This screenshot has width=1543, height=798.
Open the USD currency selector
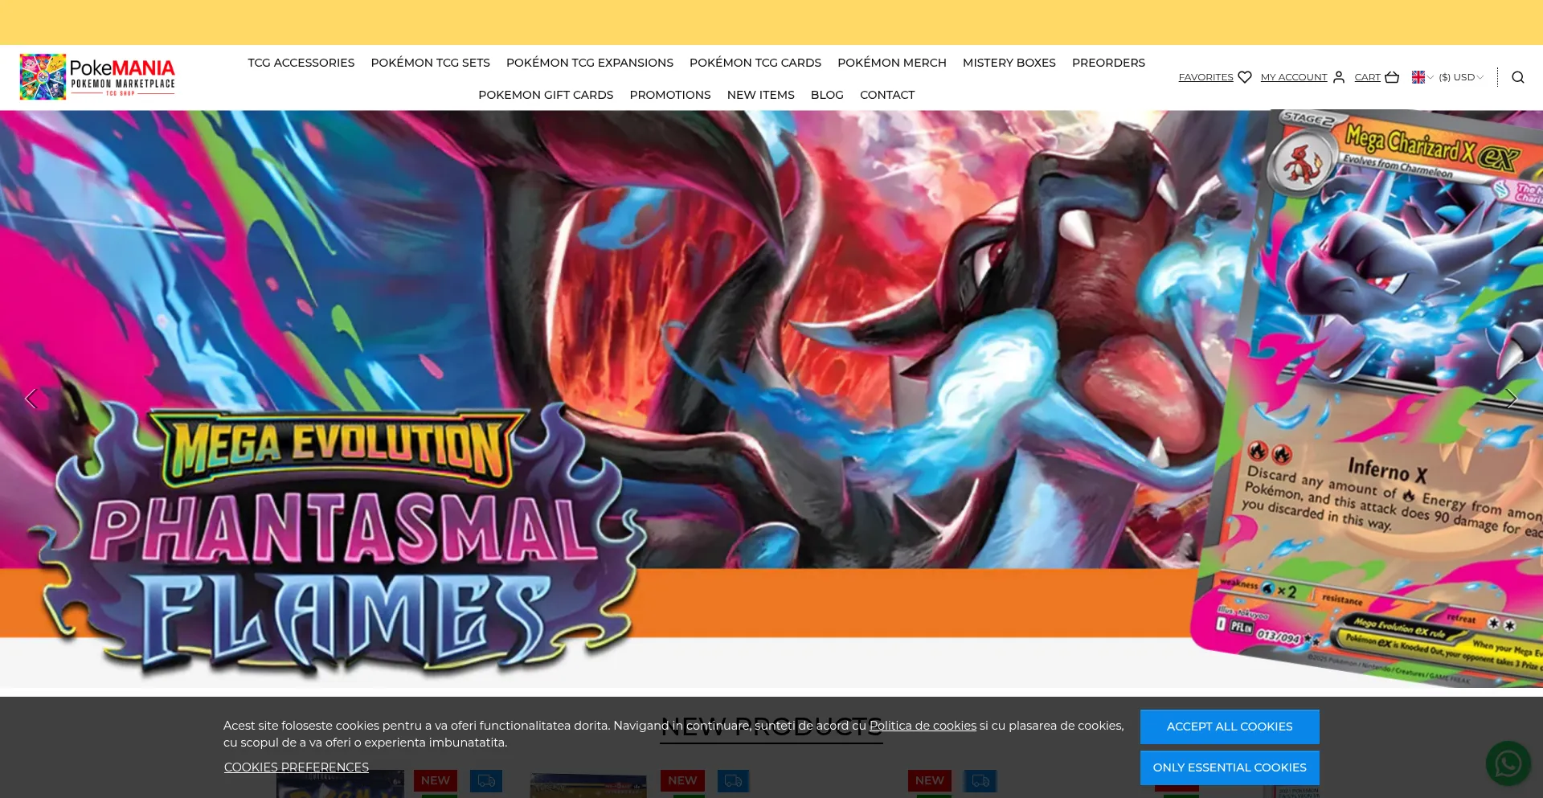click(x=1461, y=77)
